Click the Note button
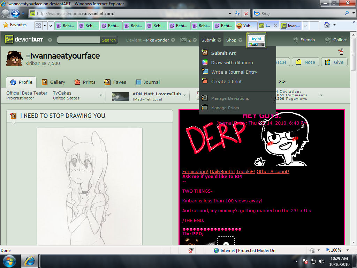This screenshot has height=268, width=357. 305,62
